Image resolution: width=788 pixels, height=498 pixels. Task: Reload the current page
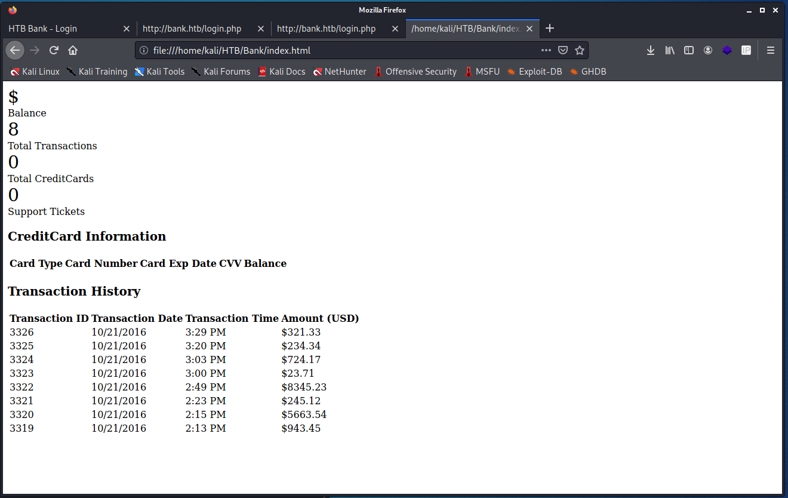[x=54, y=50]
